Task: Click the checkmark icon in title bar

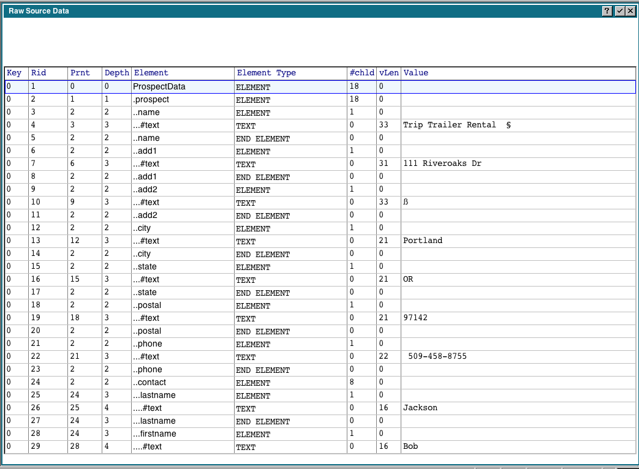Action: tap(619, 11)
